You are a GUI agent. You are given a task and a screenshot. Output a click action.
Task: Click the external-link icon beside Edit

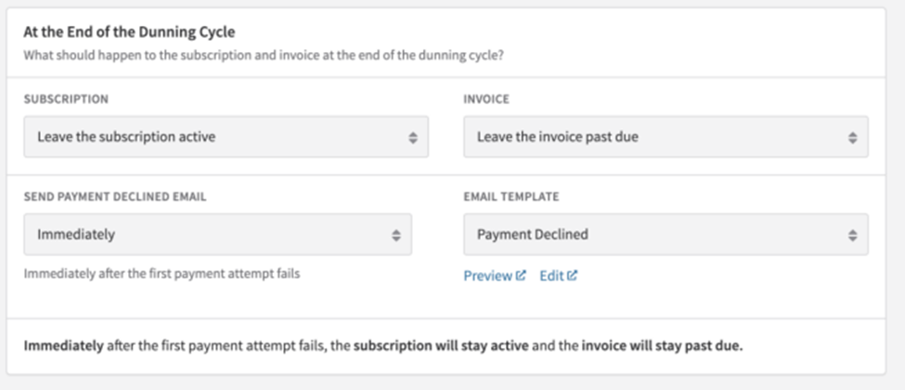click(x=572, y=276)
